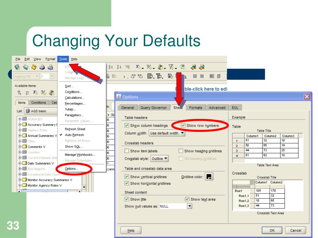Open the Crosstab style Outline dropdown
The width and height of the screenshot is (318, 238).
point(160,159)
